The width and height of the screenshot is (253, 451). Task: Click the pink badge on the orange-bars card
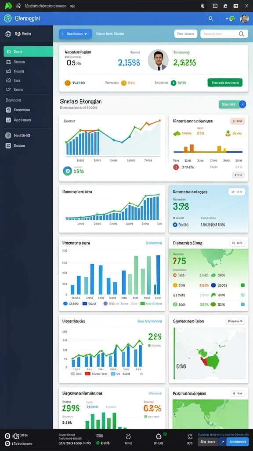(237, 121)
